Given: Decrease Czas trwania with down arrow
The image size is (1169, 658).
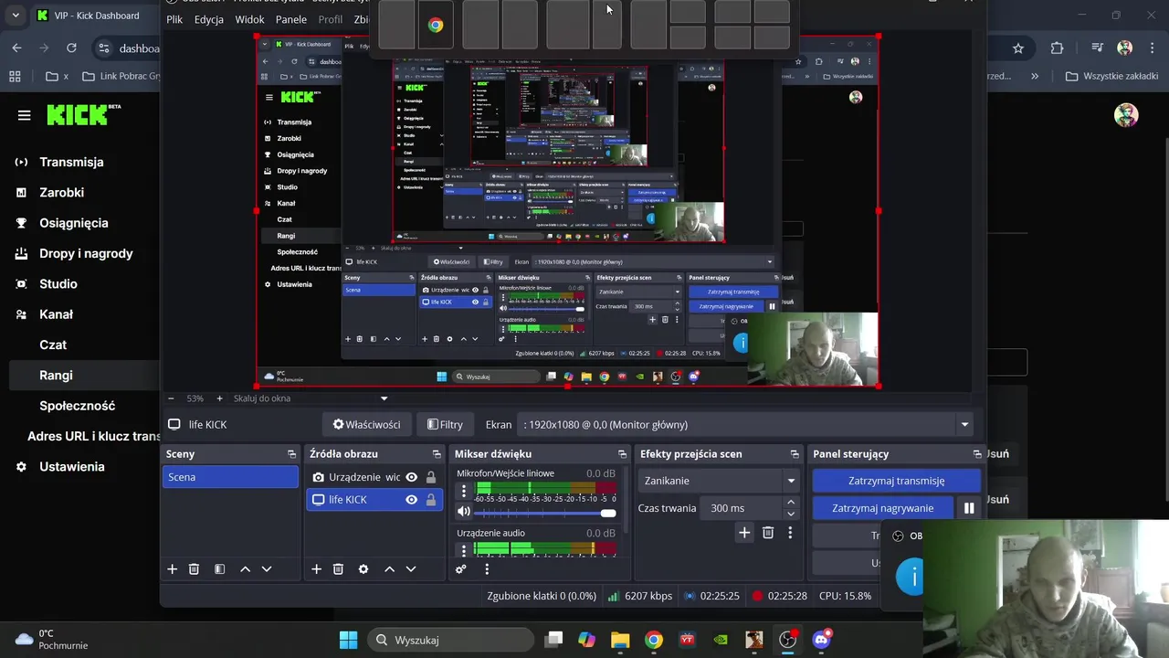Looking at the screenshot, I should (x=791, y=514).
